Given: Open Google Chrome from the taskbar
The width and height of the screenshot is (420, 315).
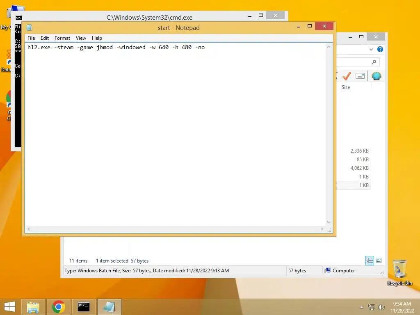Looking at the screenshot, I should coord(59,307).
